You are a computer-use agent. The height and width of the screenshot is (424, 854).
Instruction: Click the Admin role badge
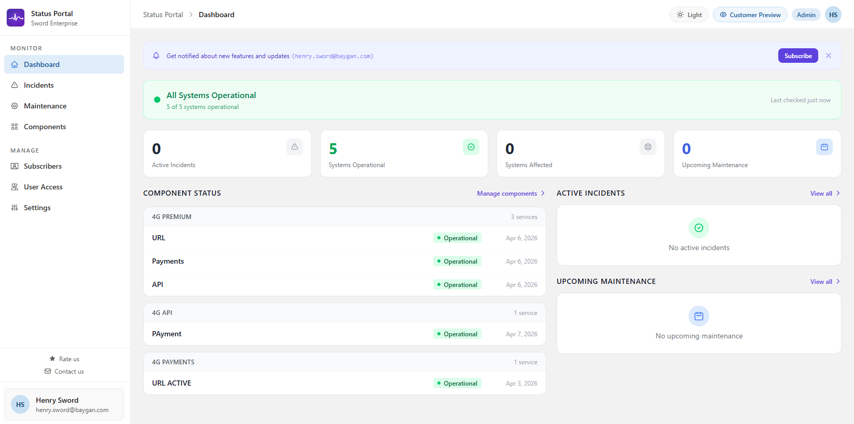pos(806,15)
